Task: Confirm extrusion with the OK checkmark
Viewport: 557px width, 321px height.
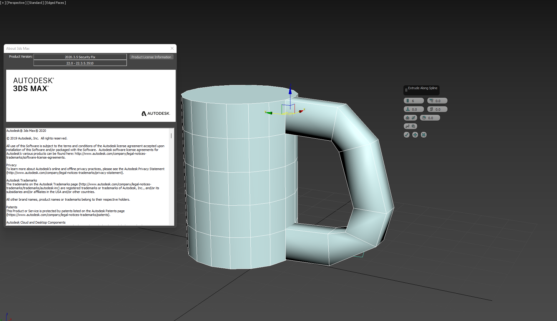Action: 407,135
